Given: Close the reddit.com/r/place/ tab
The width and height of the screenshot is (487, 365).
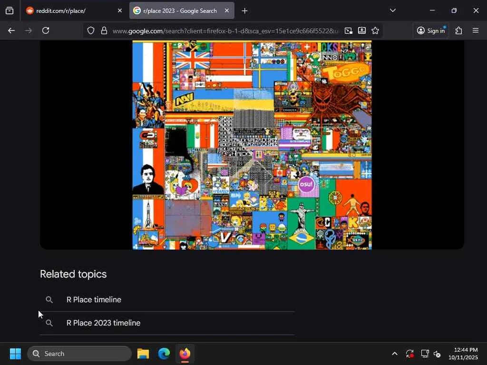Looking at the screenshot, I should tap(120, 10).
